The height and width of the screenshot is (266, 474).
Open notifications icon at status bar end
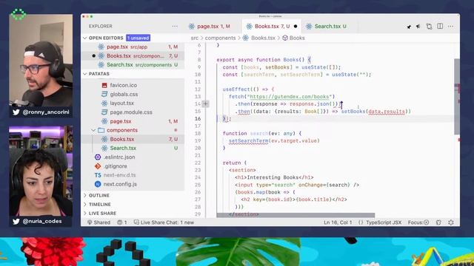pyautogui.click(x=451, y=222)
